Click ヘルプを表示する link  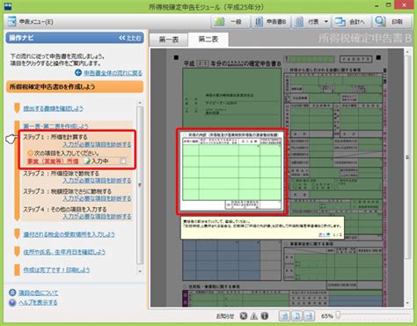point(38,302)
